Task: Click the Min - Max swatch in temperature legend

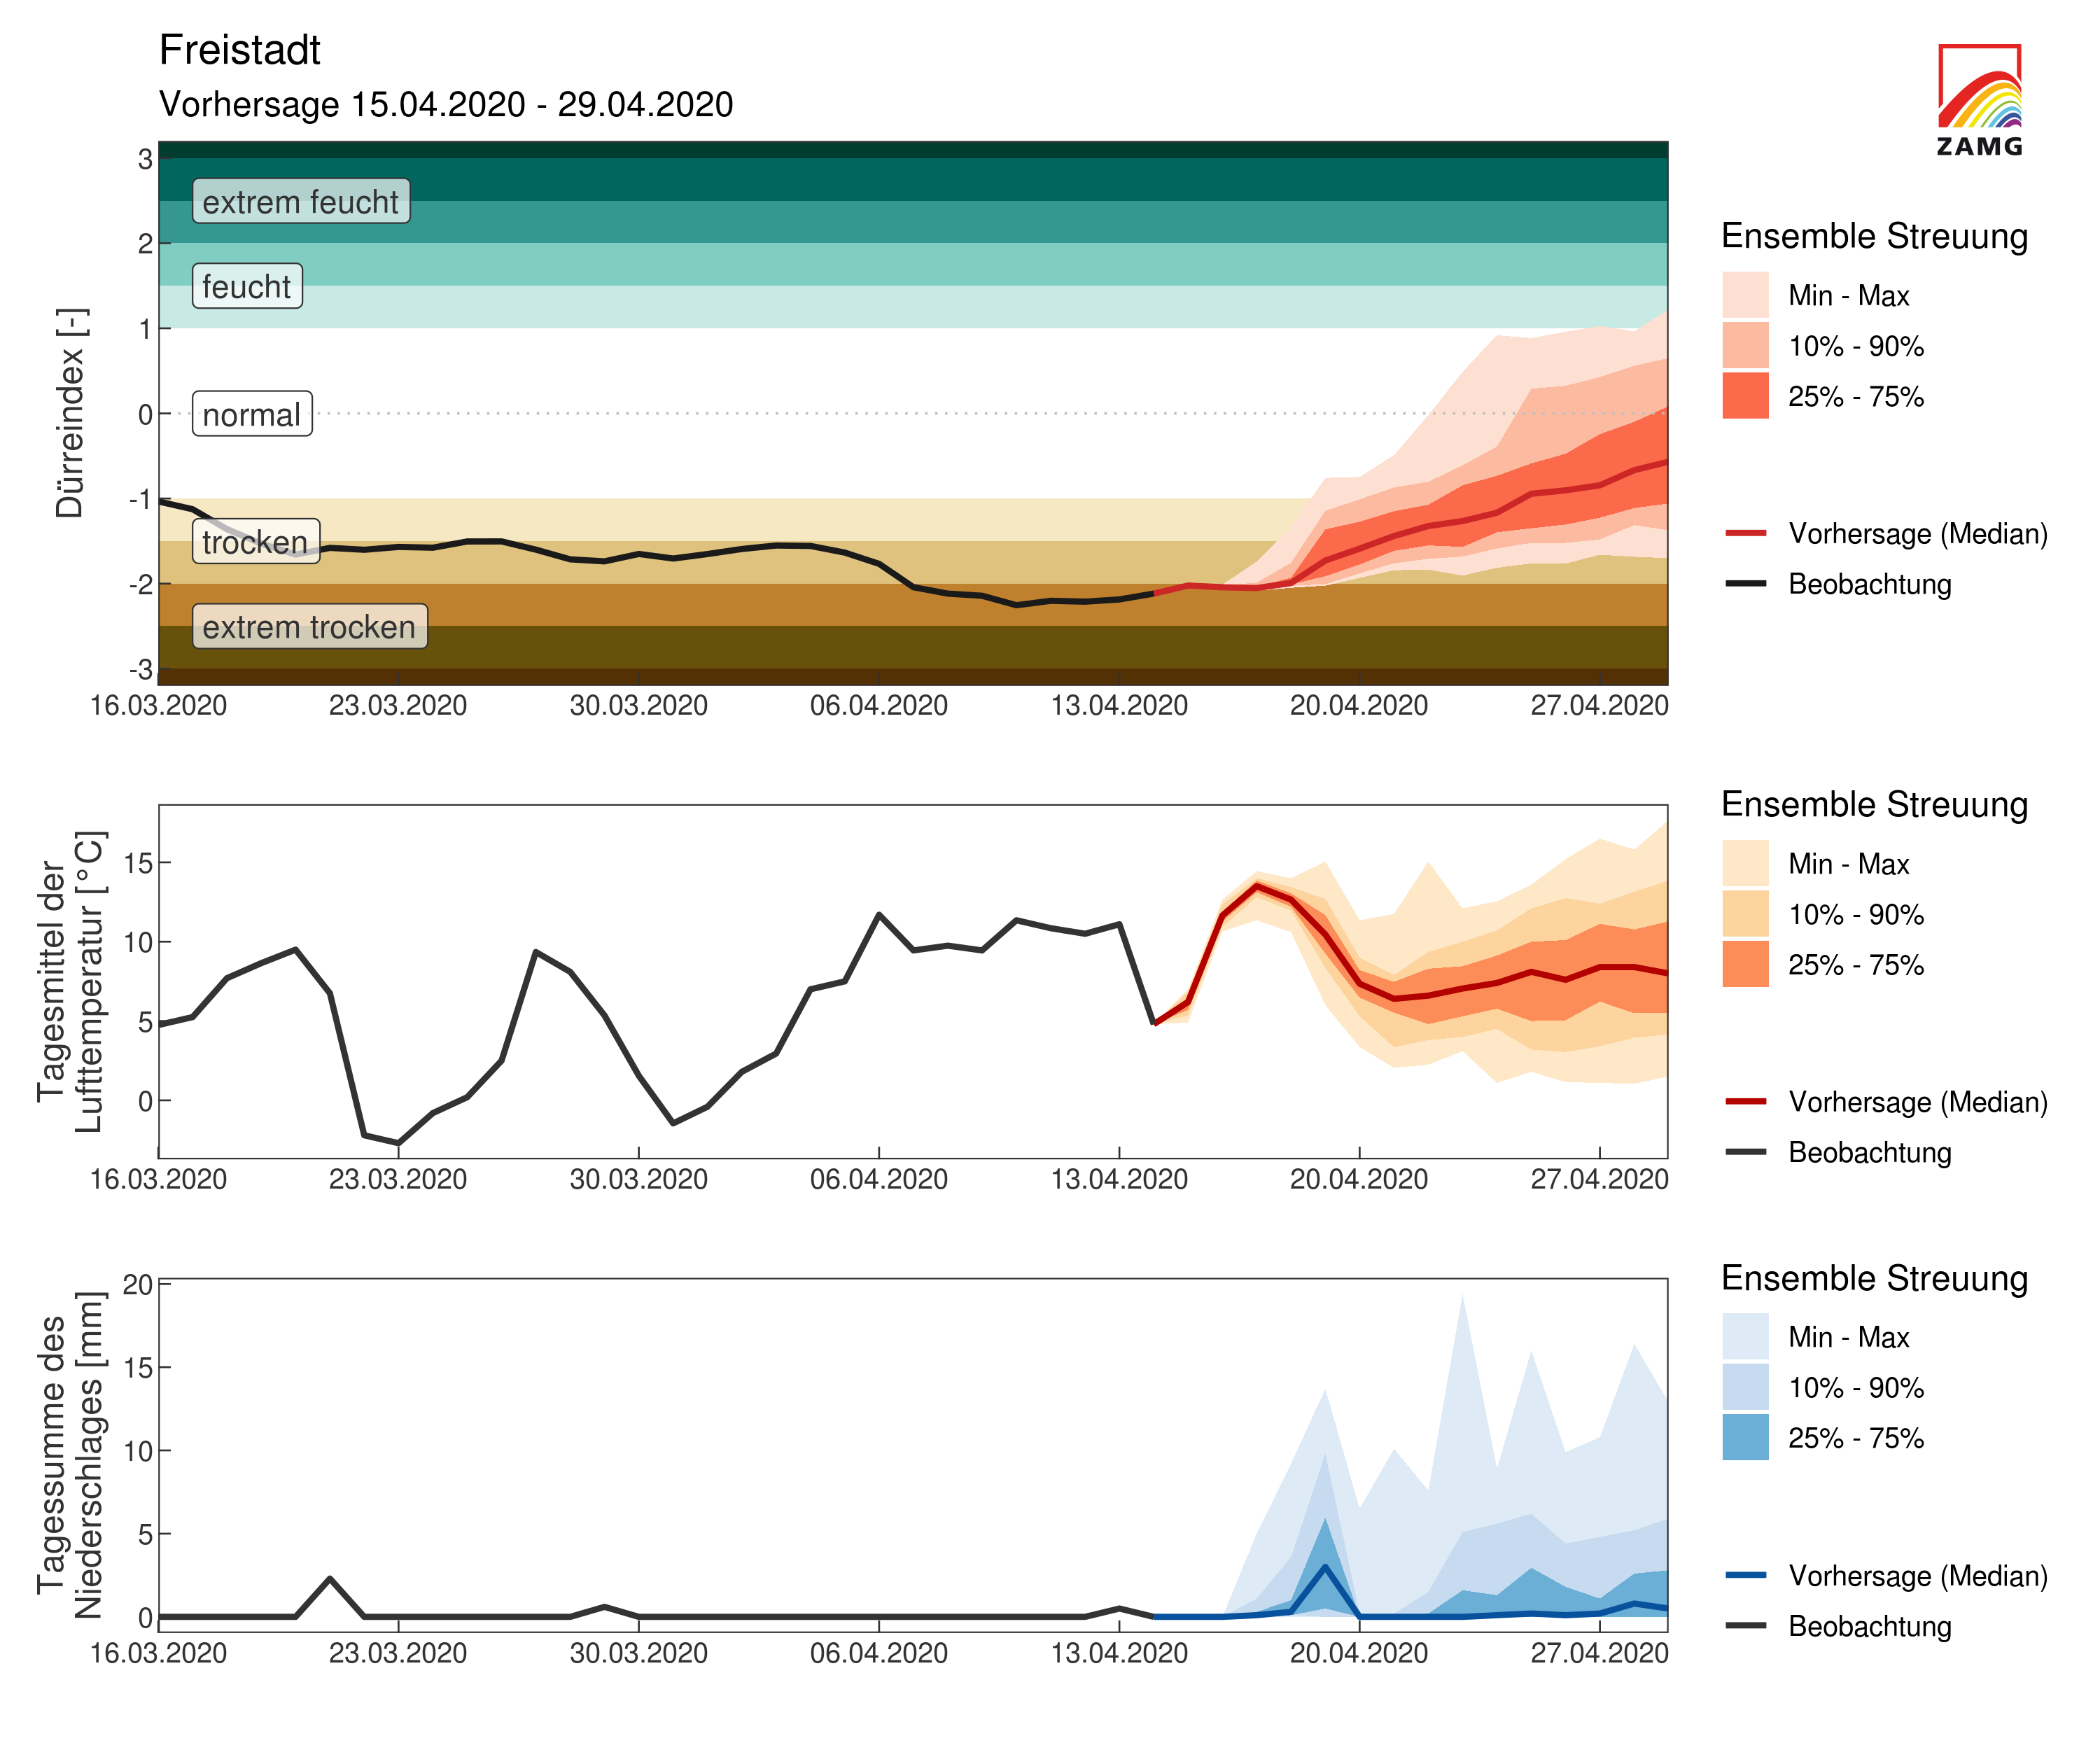Action: 1745,863
